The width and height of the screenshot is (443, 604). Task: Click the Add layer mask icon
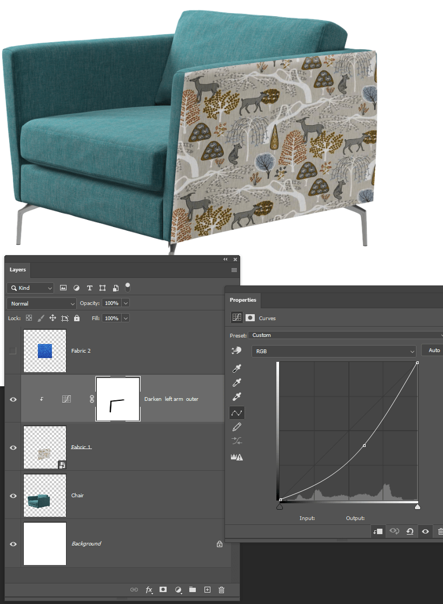pyautogui.click(x=163, y=590)
